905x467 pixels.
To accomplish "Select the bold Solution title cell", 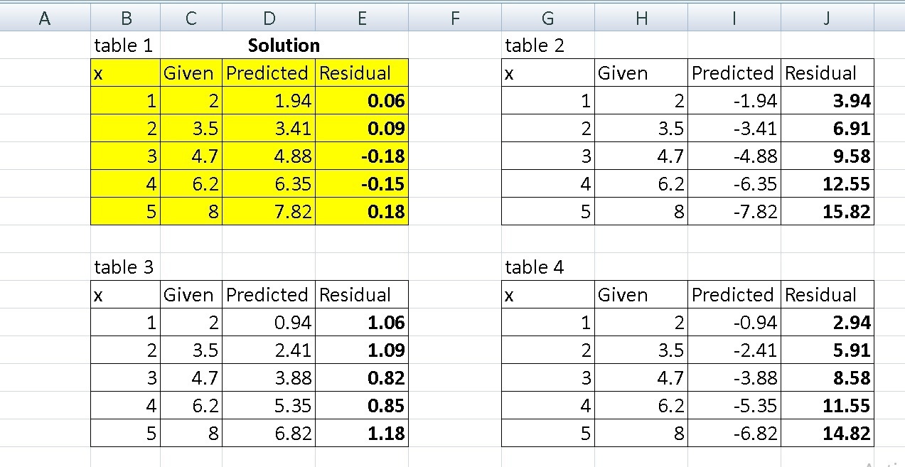I will point(284,46).
